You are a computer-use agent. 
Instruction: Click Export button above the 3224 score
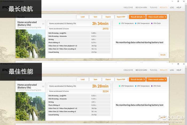pos(108,79)
